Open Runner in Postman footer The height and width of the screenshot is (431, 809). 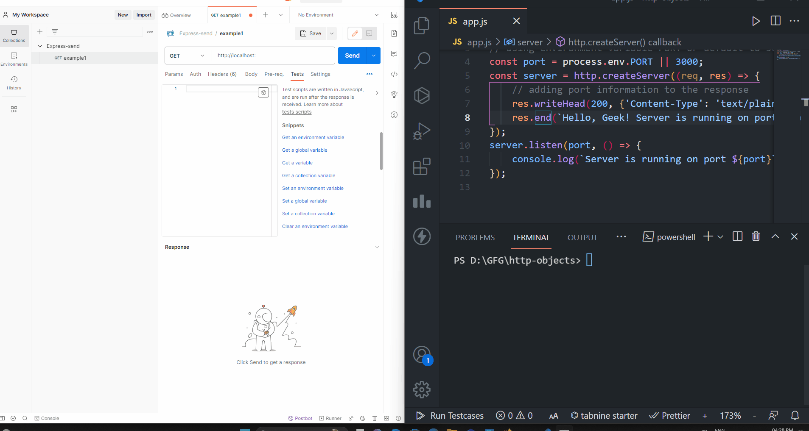coord(330,418)
